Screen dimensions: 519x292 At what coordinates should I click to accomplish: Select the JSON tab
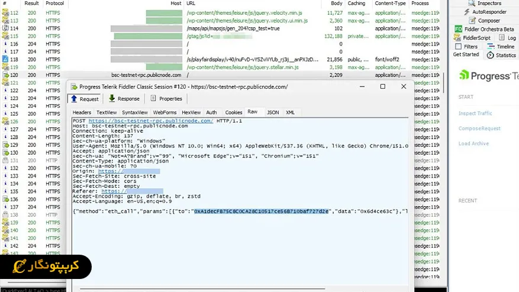(x=273, y=113)
